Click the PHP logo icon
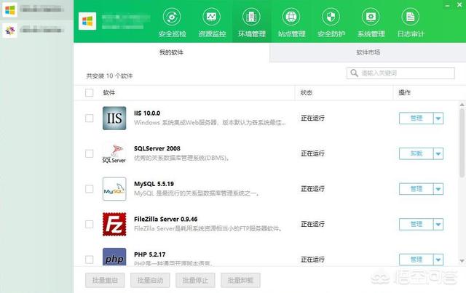The width and height of the screenshot is (466, 293). [x=114, y=257]
